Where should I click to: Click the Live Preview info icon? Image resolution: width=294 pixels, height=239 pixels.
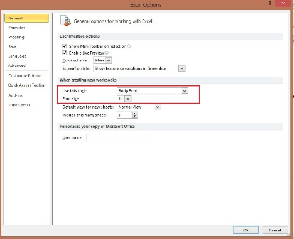(x=106, y=53)
